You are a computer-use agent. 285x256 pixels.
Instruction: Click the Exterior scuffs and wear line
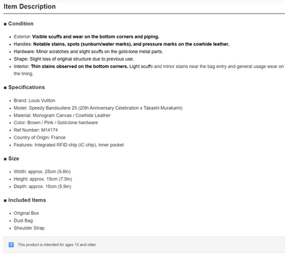pos(86,36)
